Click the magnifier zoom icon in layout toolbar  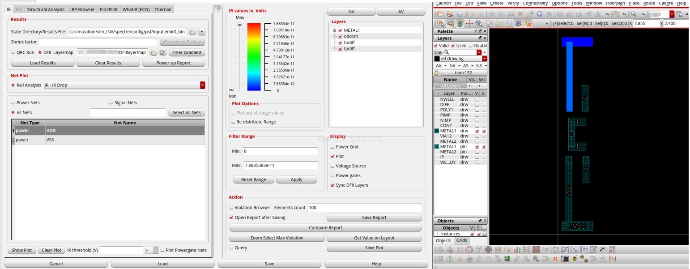[634, 14]
